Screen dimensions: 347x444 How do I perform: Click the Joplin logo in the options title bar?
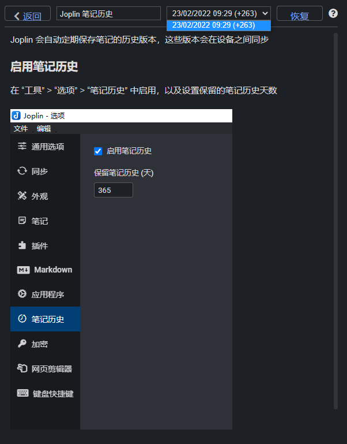point(16,115)
